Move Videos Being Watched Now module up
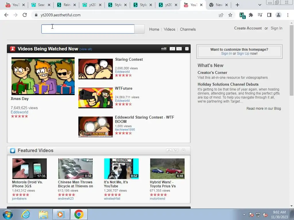This screenshot has height=220, width=294. (x=172, y=49)
